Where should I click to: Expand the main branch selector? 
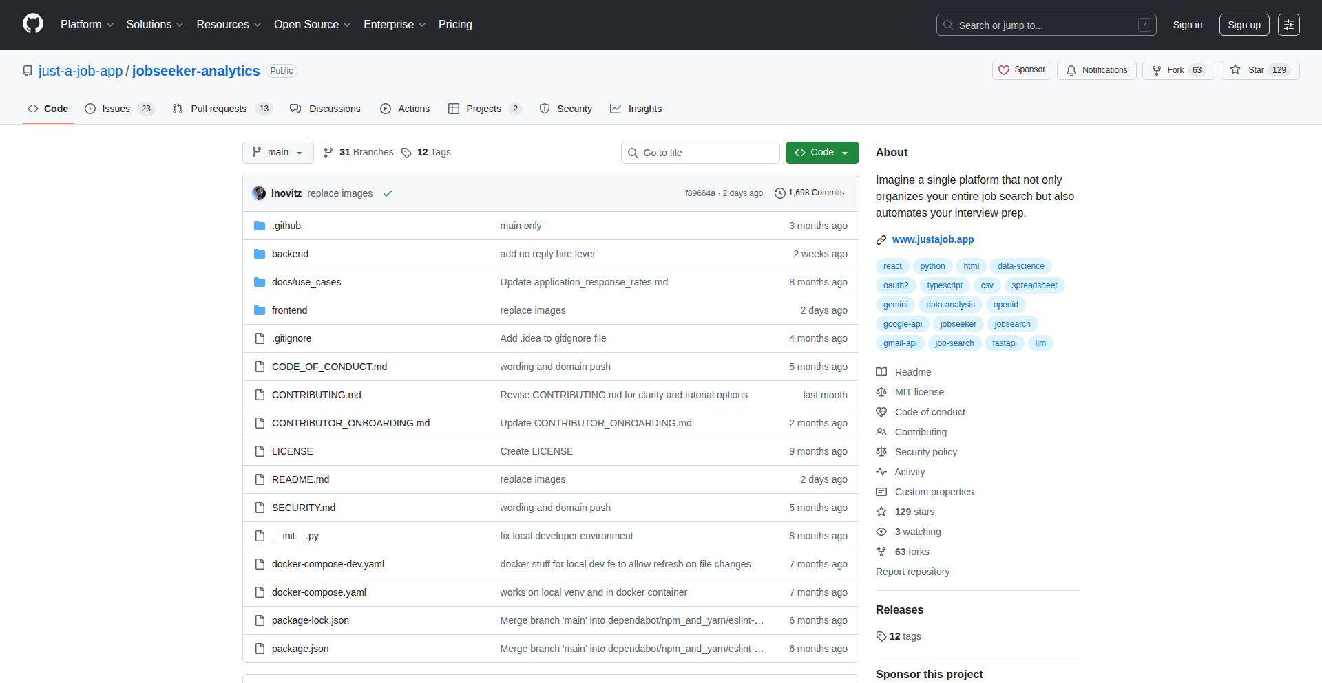[277, 152]
